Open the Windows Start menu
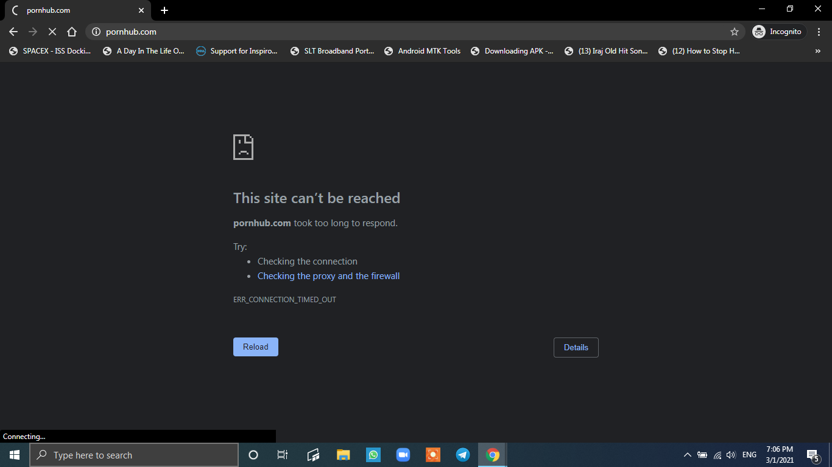832x467 pixels. pyautogui.click(x=15, y=455)
